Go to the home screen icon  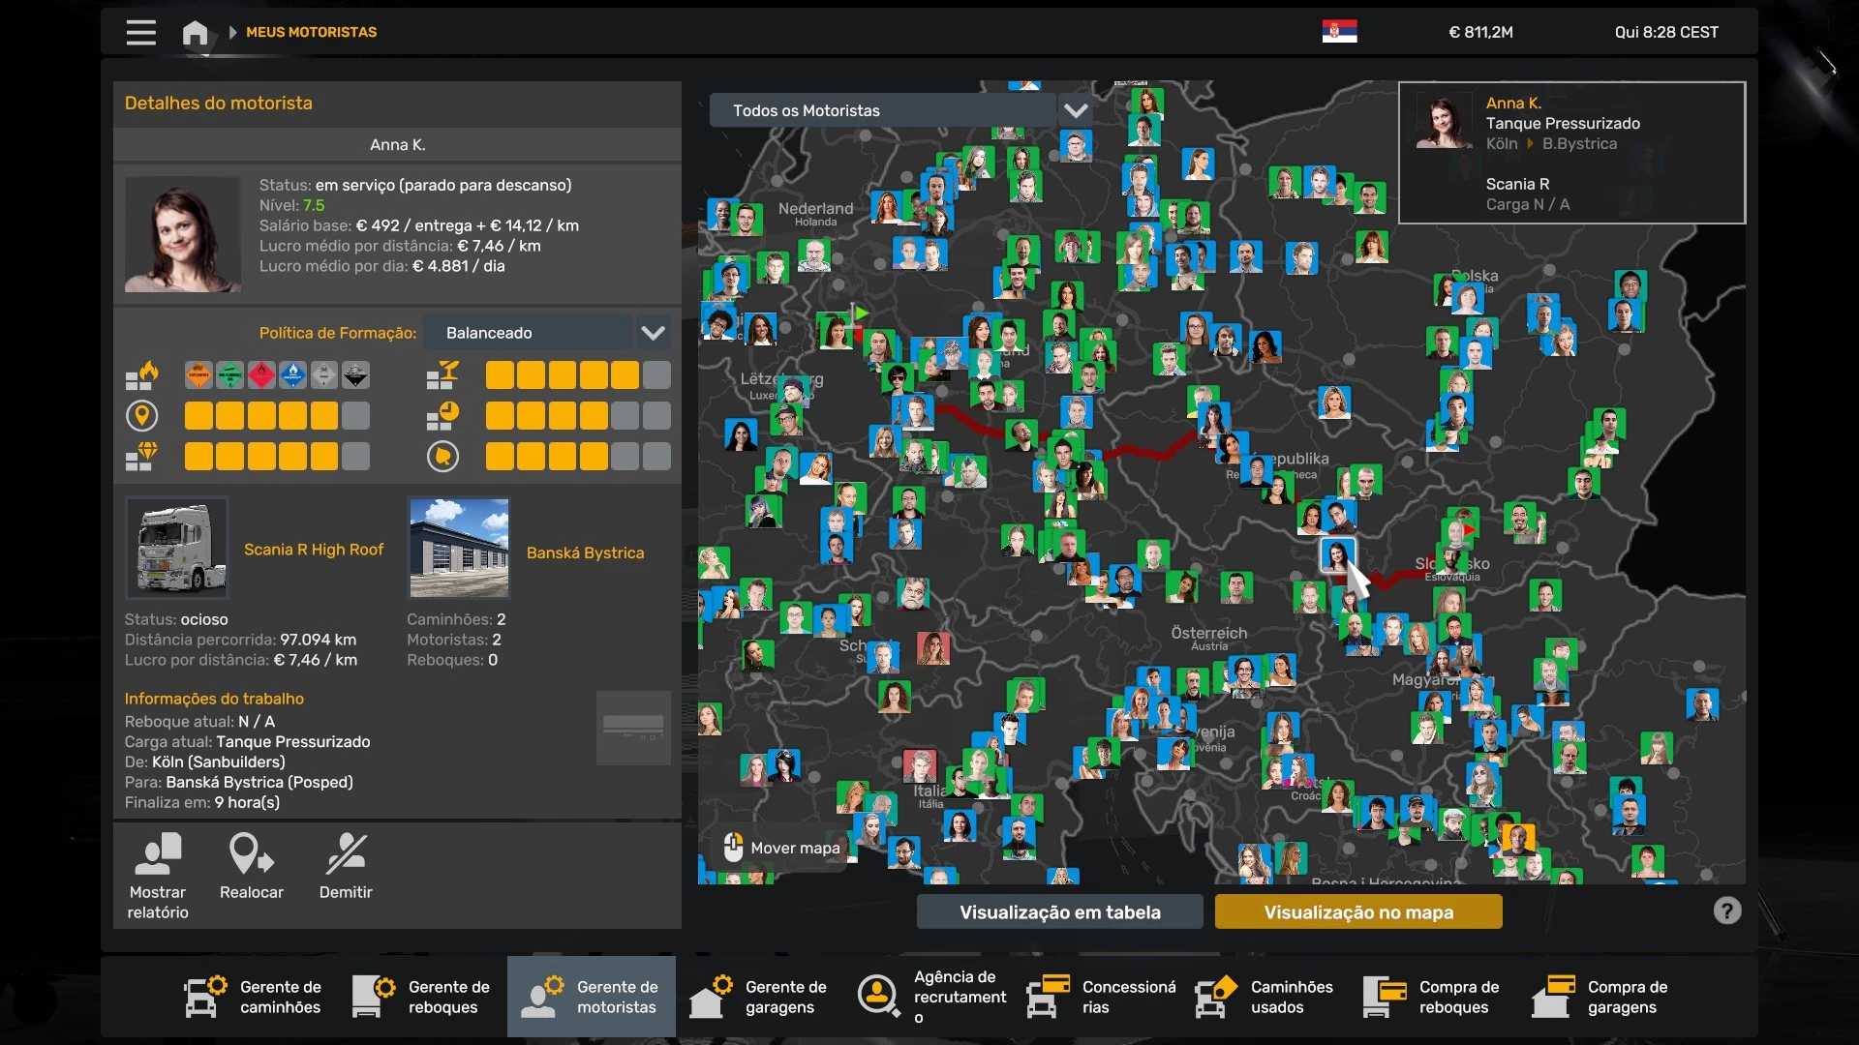click(x=195, y=33)
